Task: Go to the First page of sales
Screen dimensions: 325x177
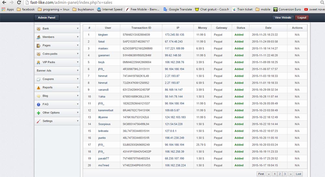Action: [261, 174]
